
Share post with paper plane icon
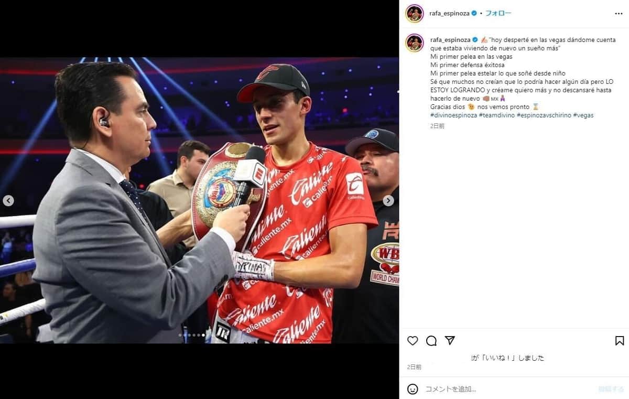click(x=450, y=341)
